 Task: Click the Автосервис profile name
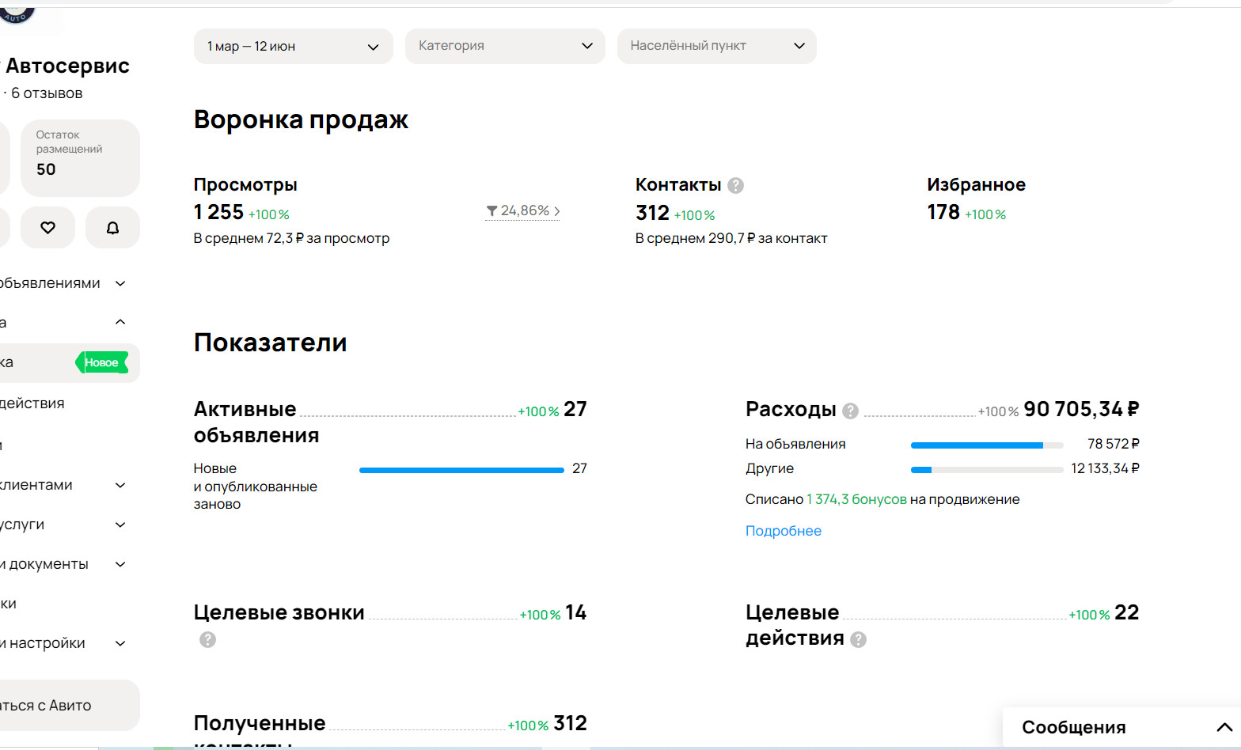(x=67, y=66)
